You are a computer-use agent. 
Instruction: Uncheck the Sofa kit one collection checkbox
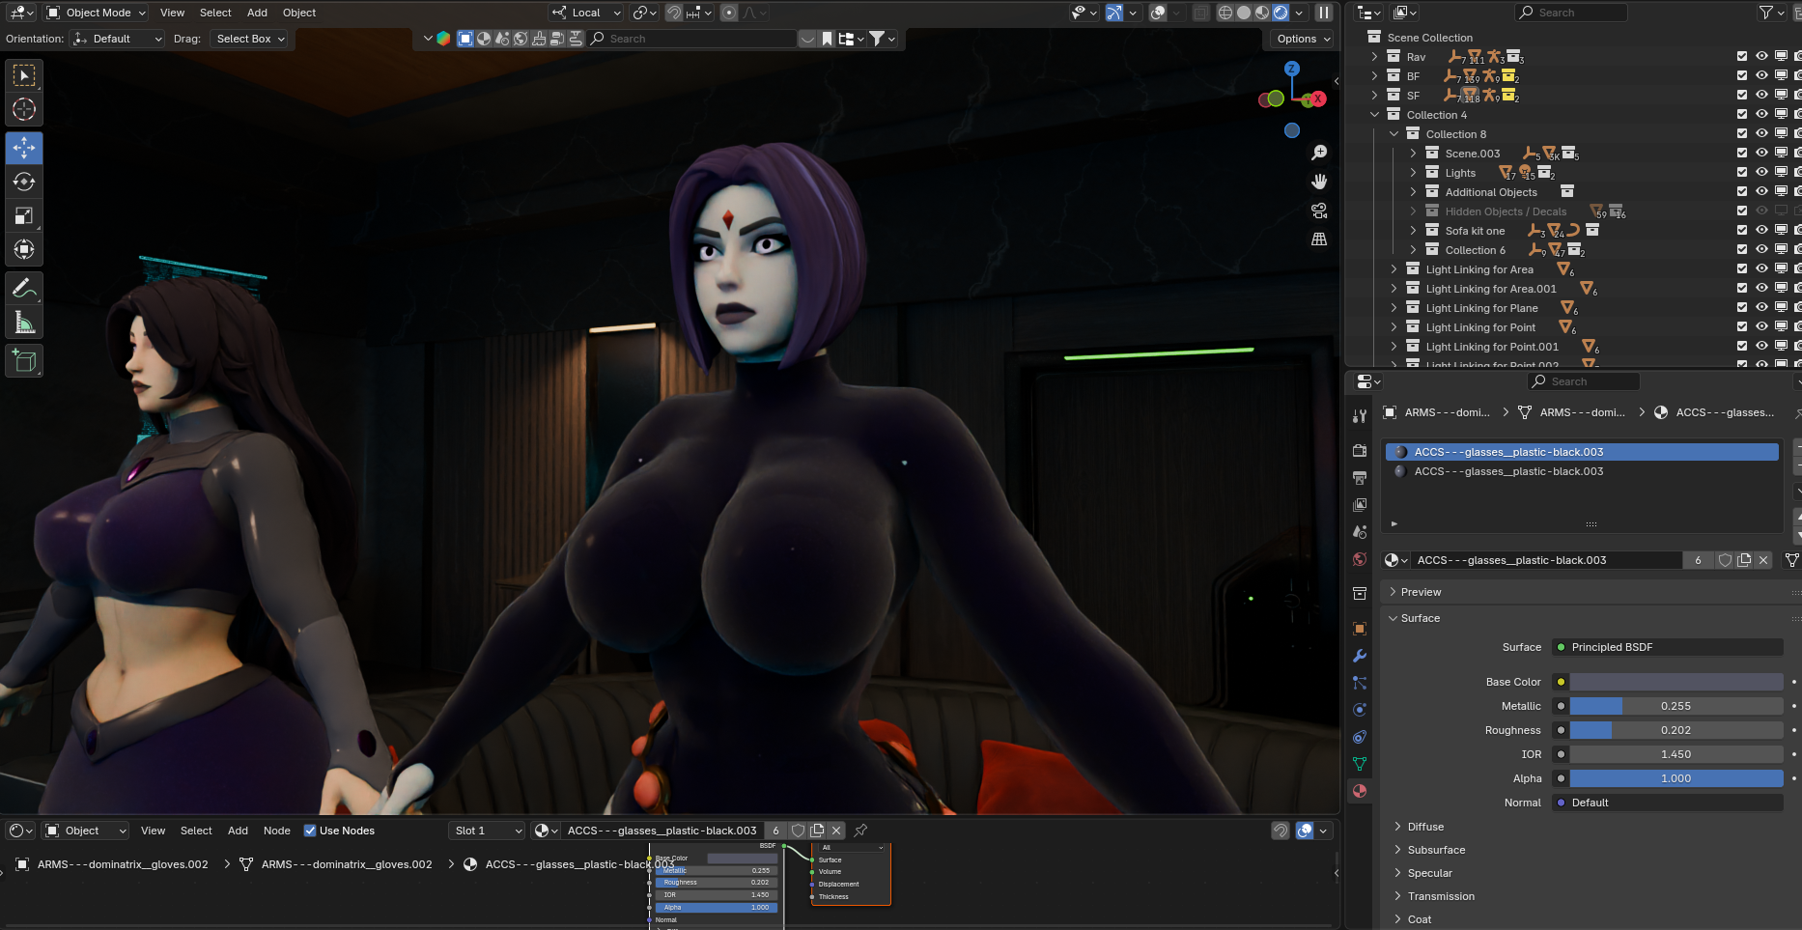coord(1742,231)
